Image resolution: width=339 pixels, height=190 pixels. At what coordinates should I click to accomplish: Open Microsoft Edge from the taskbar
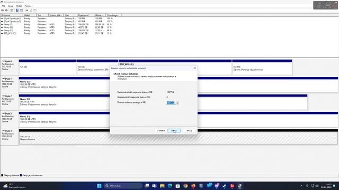click(170, 186)
